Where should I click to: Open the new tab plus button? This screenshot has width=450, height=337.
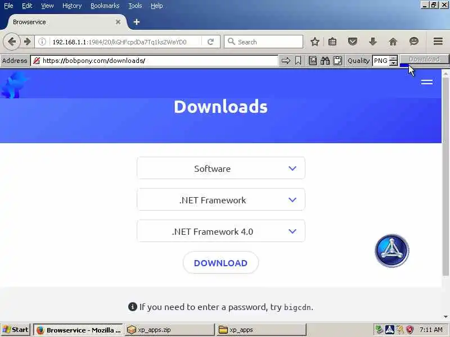[137, 22]
